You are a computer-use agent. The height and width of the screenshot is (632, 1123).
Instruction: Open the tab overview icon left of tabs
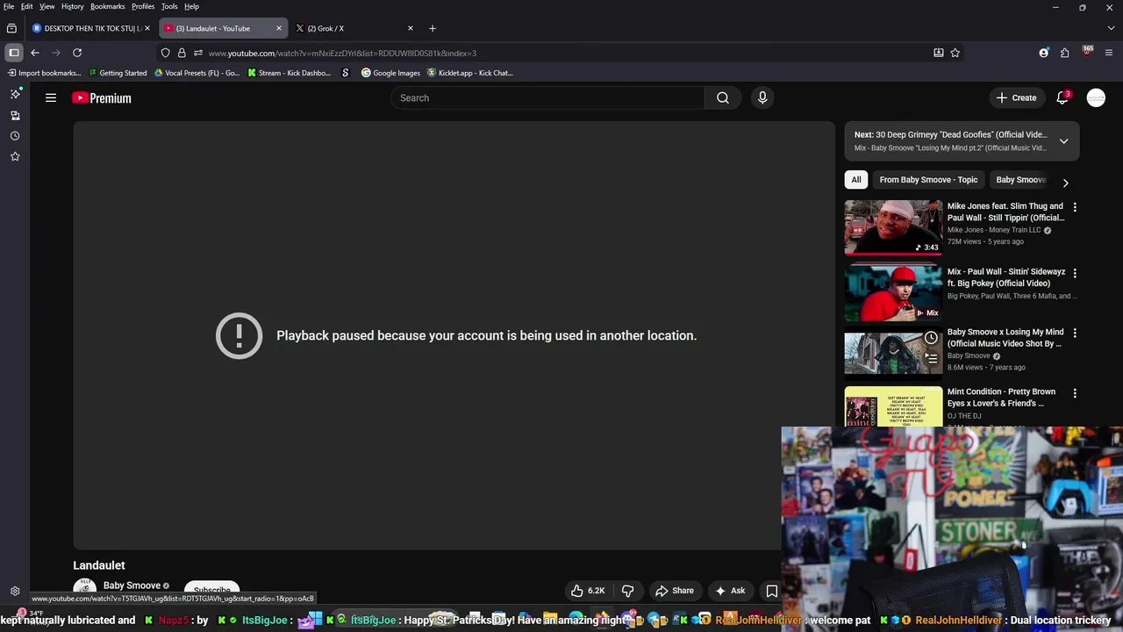pyautogui.click(x=11, y=28)
